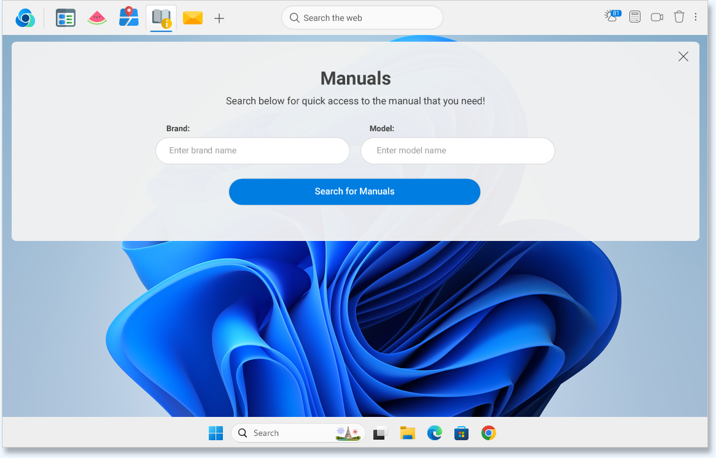Viewport: 716px width, 458px height.
Task: Click the blue swirl app logo
Action: (x=25, y=18)
